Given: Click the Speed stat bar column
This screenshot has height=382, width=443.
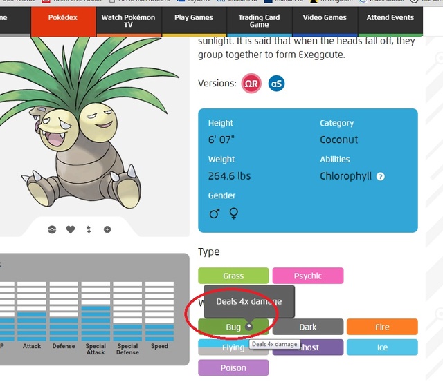Looking at the screenshot, I should [159, 312].
